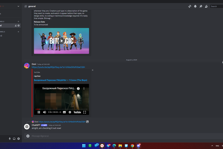Click the "To be announced" text
223x149 pixels.
click(x=41, y=25)
